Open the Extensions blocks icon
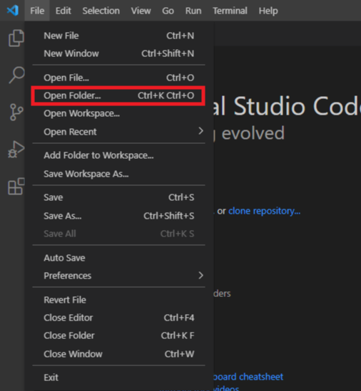The height and width of the screenshot is (391, 361). click(x=16, y=187)
